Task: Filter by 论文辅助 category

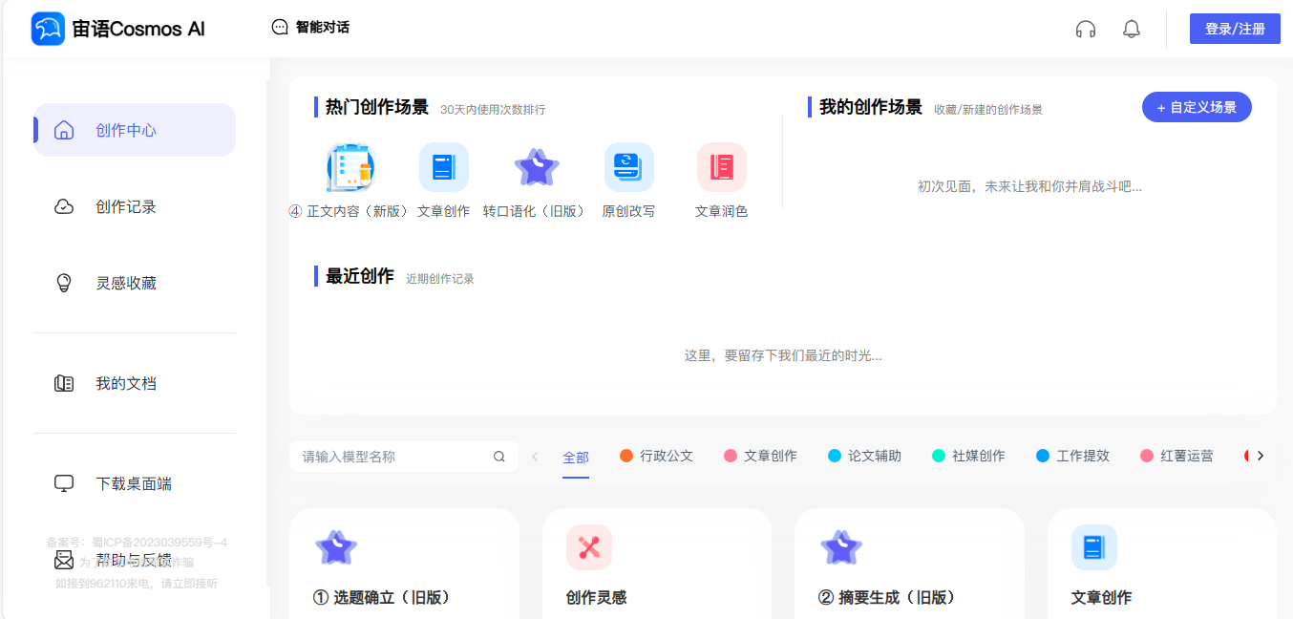Action: (864, 457)
